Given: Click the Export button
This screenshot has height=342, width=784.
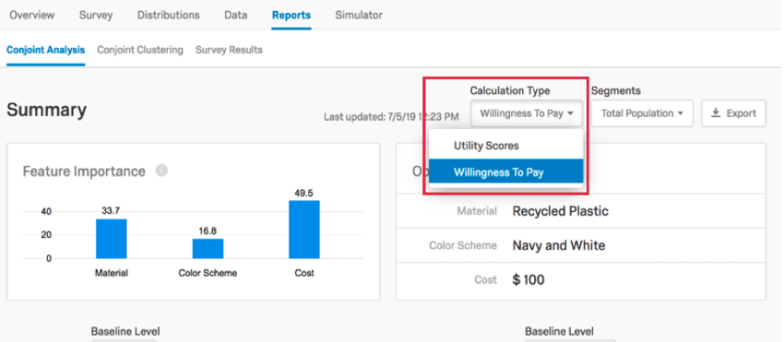Looking at the screenshot, I should coord(733,113).
